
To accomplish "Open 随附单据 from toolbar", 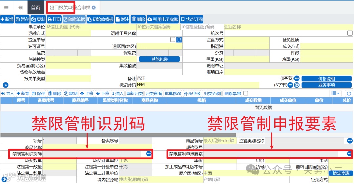I will pyautogui.click(x=74, y=19).
